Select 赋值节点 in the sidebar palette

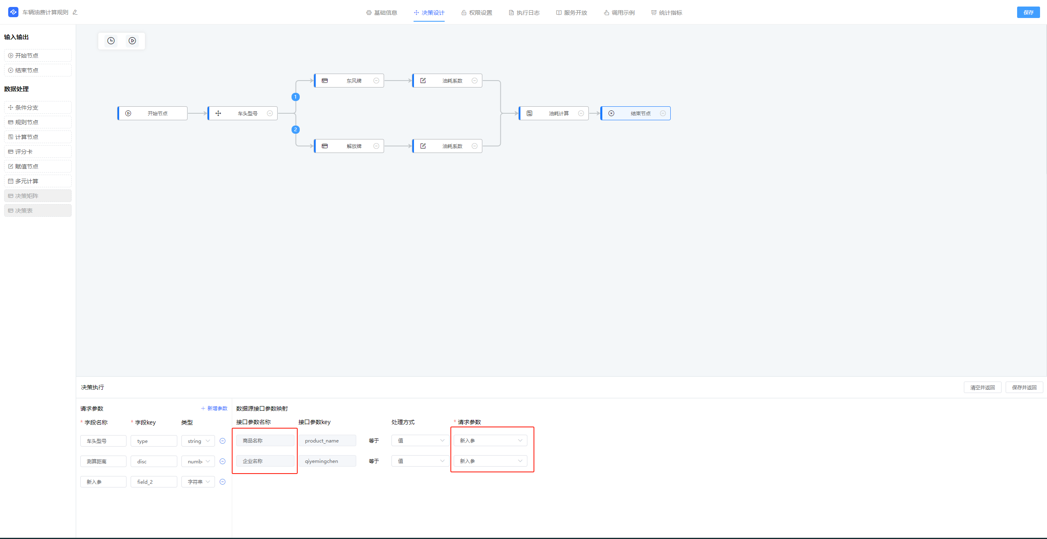(x=38, y=166)
